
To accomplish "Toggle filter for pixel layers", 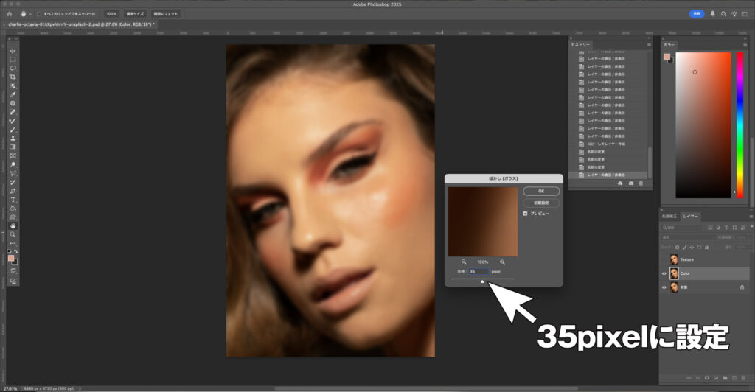I will tap(710, 228).
